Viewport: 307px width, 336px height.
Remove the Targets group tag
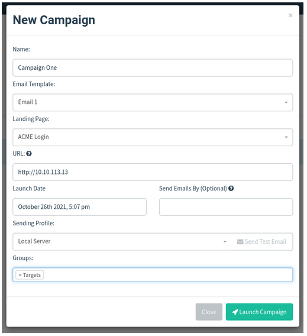(x=20, y=275)
